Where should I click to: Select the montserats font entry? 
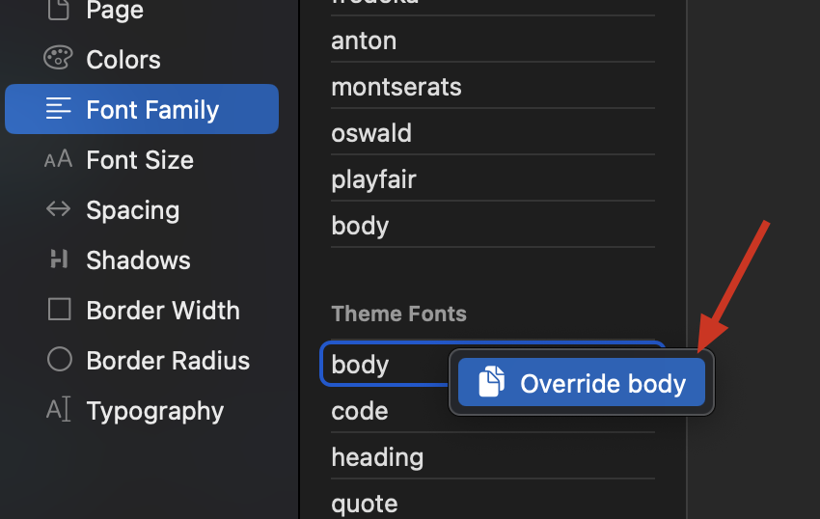[x=396, y=87]
